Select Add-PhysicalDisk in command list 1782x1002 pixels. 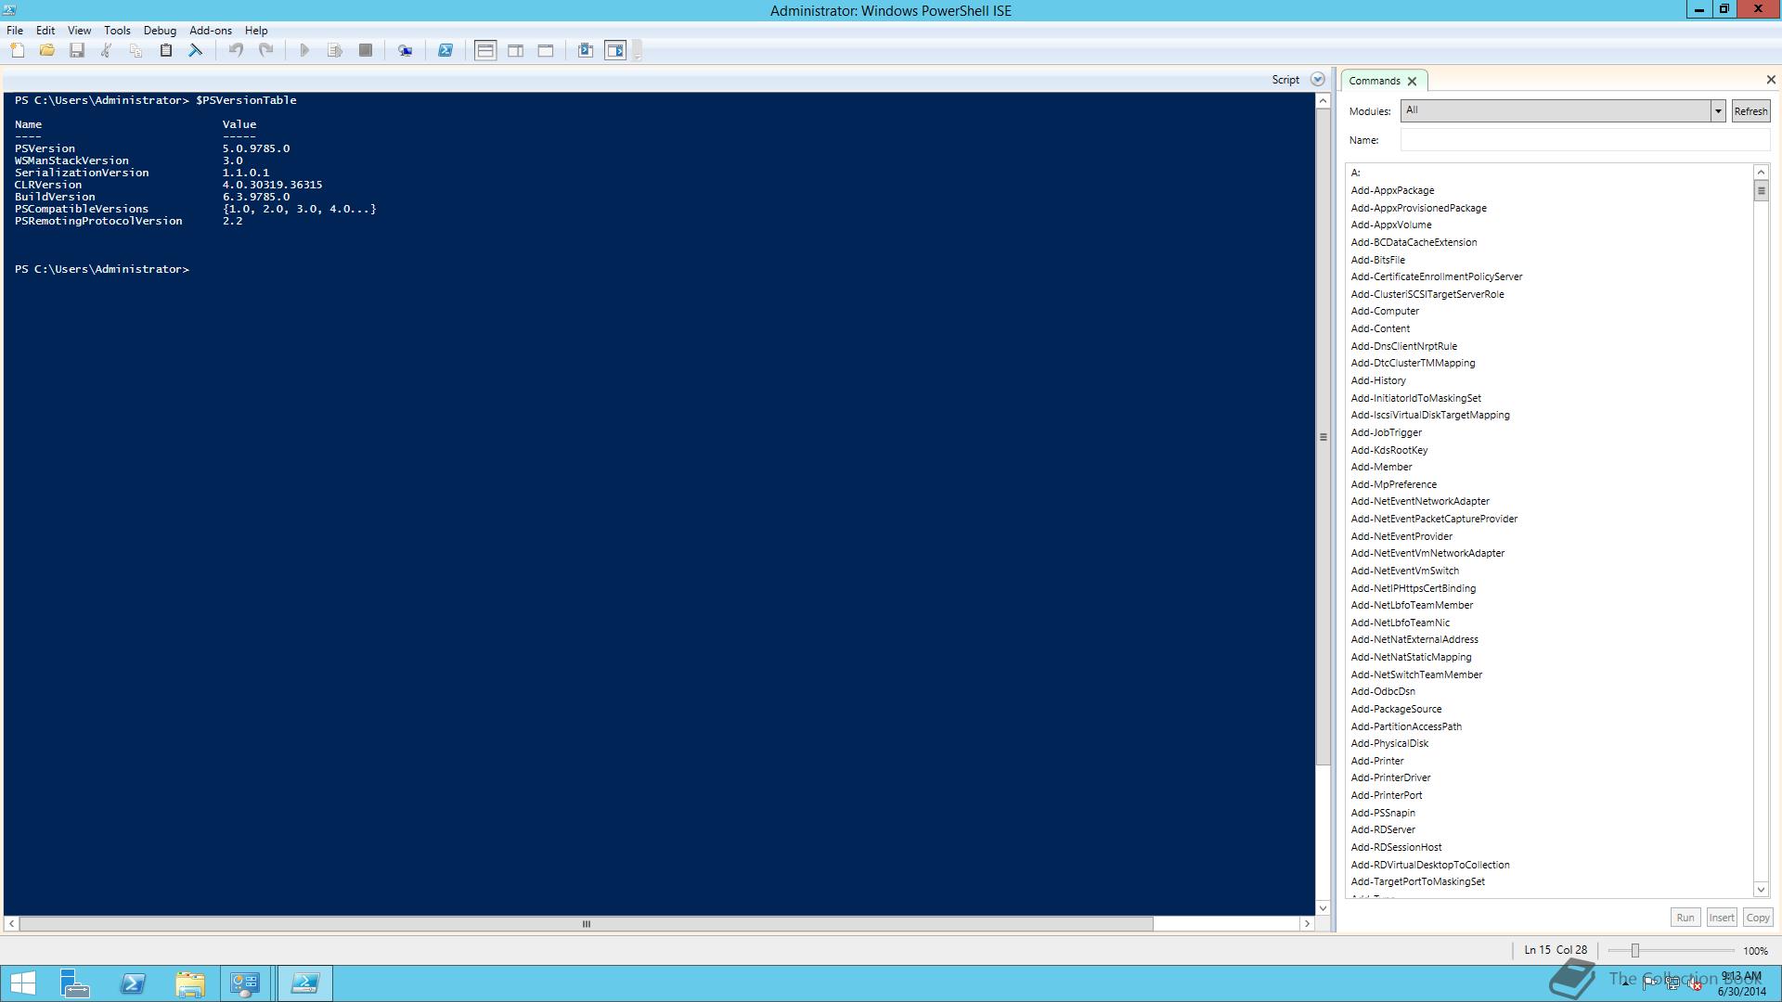[x=1389, y=743]
